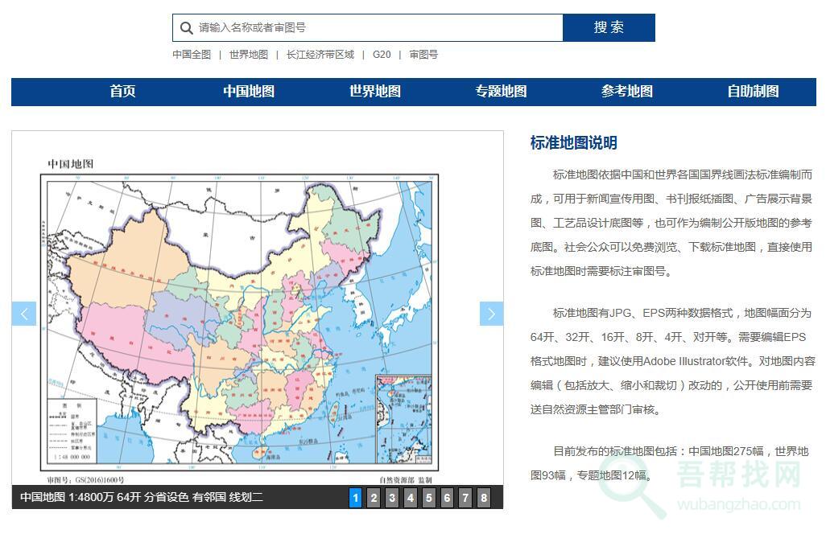Click the 审图号 quick link
The image size is (826, 534).
(x=423, y=55)
